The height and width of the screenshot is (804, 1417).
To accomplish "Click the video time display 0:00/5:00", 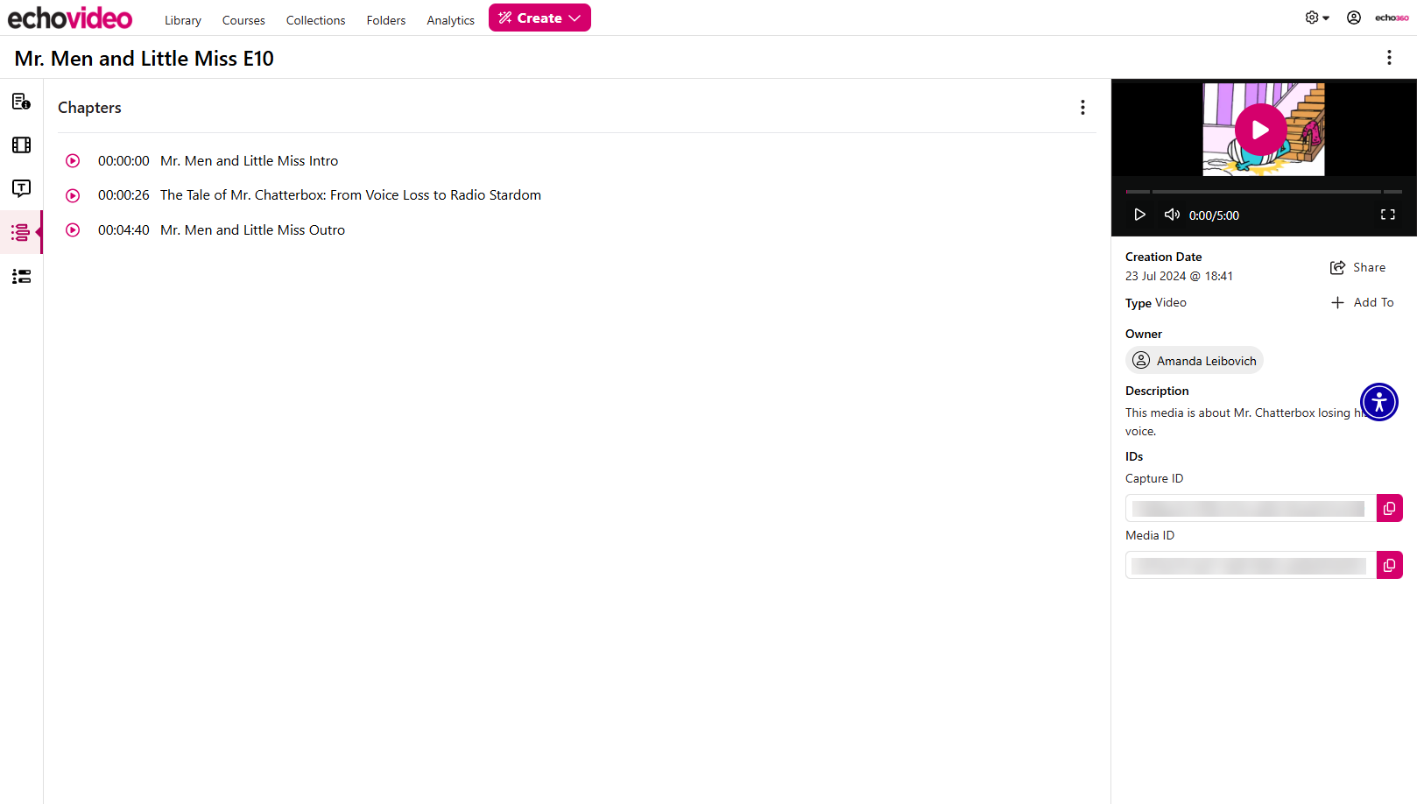I will (1214, 215).
